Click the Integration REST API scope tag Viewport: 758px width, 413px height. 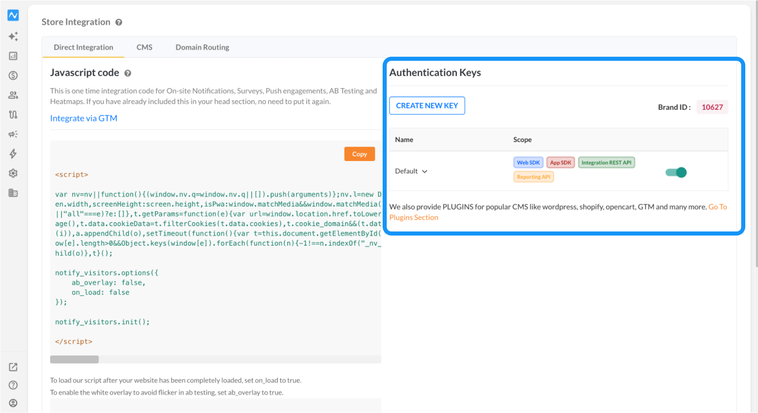tap(606, 162)
